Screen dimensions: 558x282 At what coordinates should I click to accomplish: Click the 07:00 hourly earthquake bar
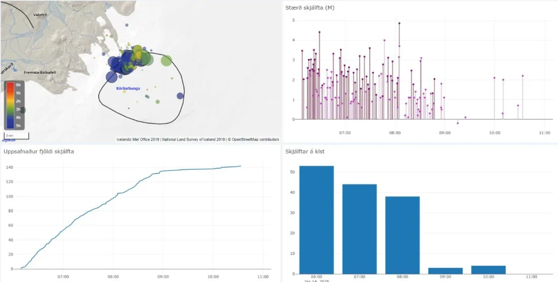click(x=360, y=229)
